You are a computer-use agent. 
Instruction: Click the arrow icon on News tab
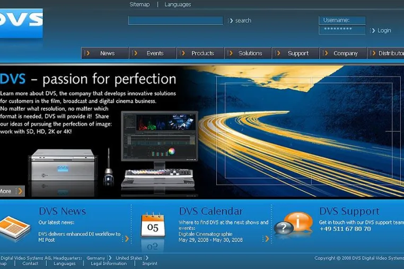[x=87, y=53]
